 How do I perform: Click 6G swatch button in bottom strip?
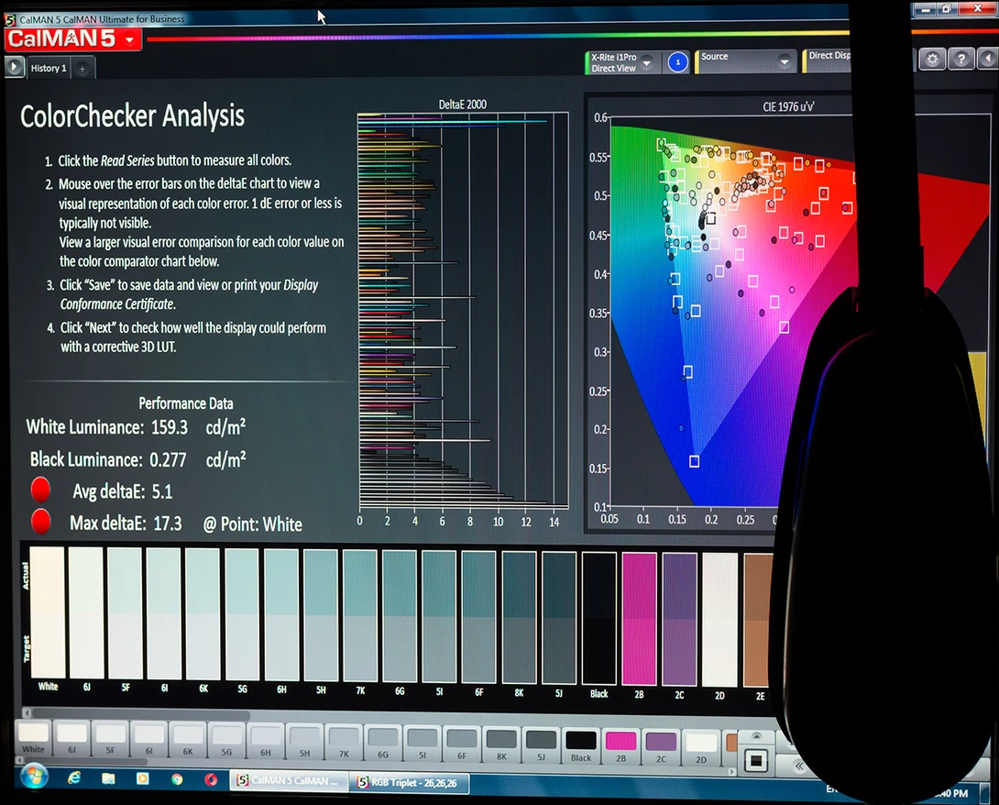383,744
